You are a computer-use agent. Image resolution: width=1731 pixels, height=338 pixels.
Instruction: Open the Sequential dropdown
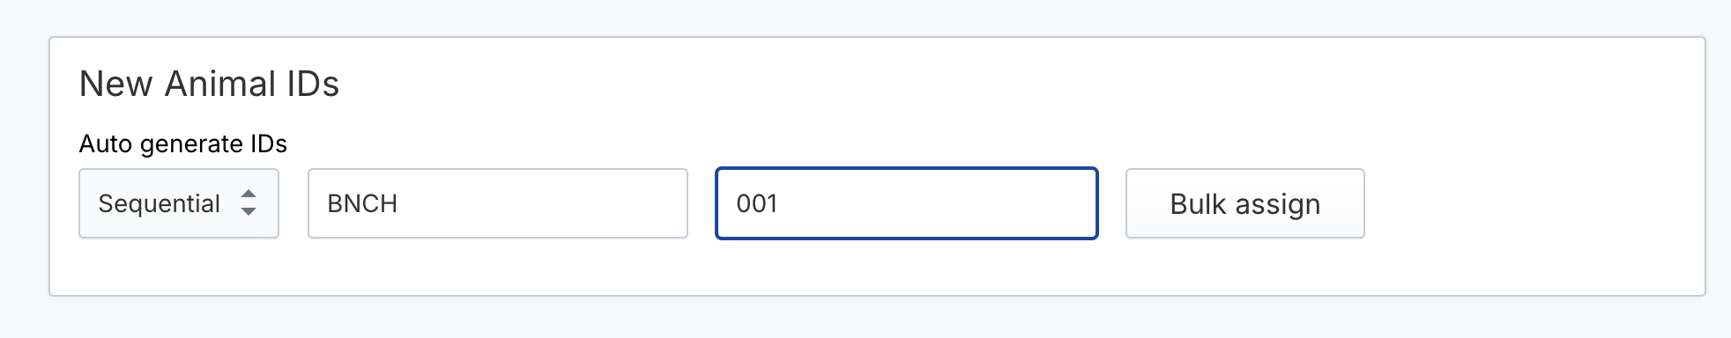click(179, 203)
